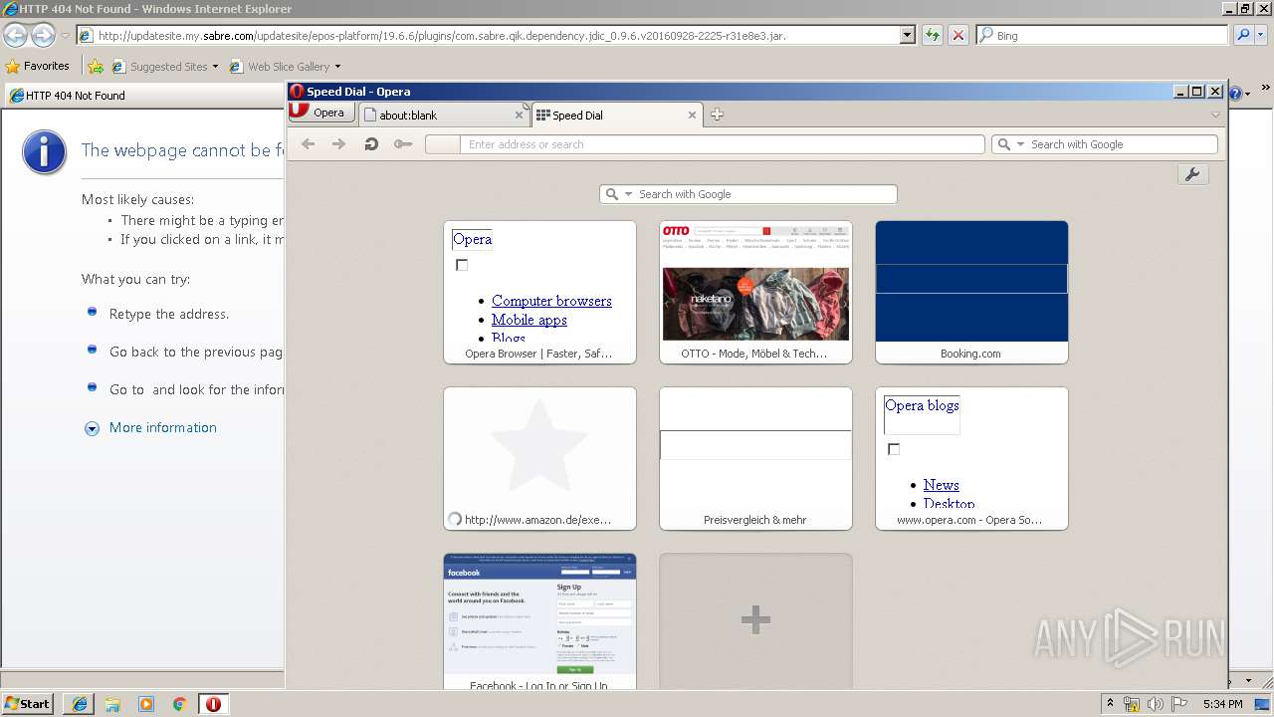Expand search engine list on Speed Dial page
Viewport: 1274px width, 717px height.
point(628,194)
